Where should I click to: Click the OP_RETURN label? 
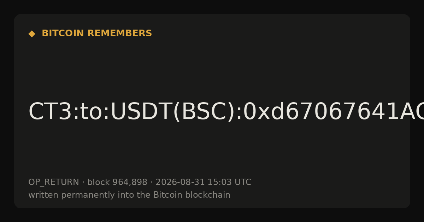(54, 183)
